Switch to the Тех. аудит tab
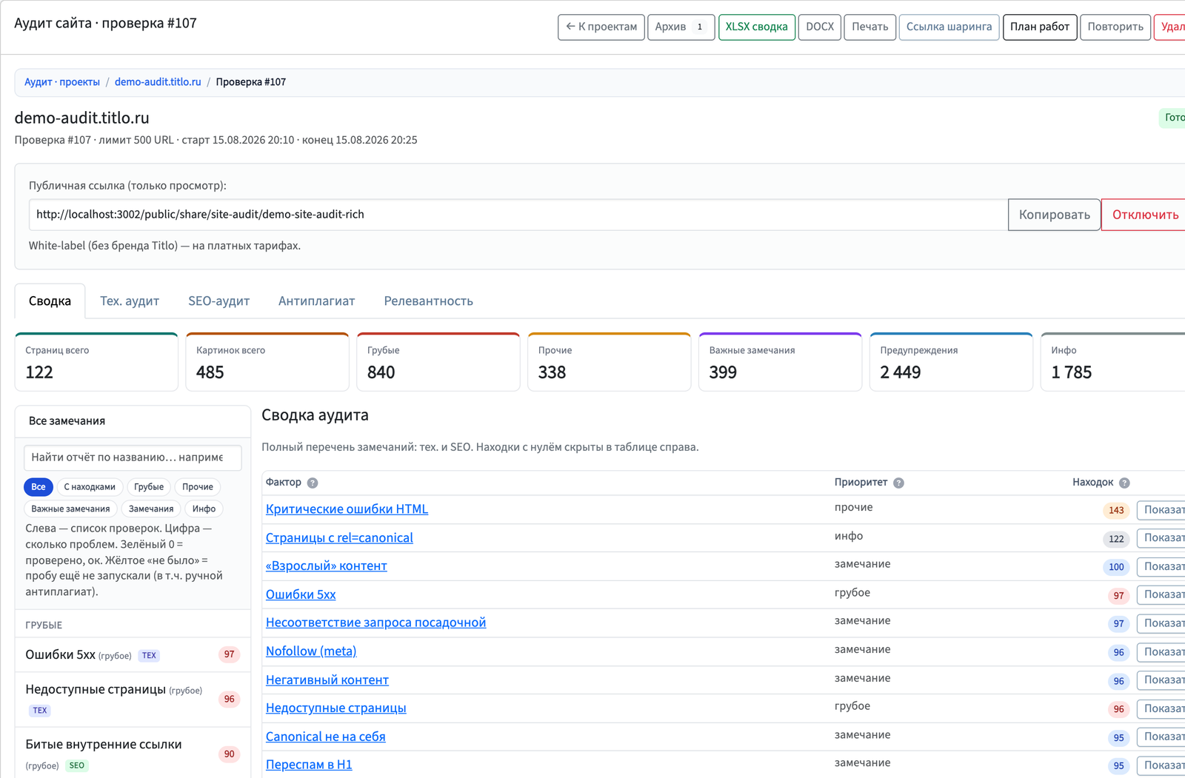 (x=130, y=301)
